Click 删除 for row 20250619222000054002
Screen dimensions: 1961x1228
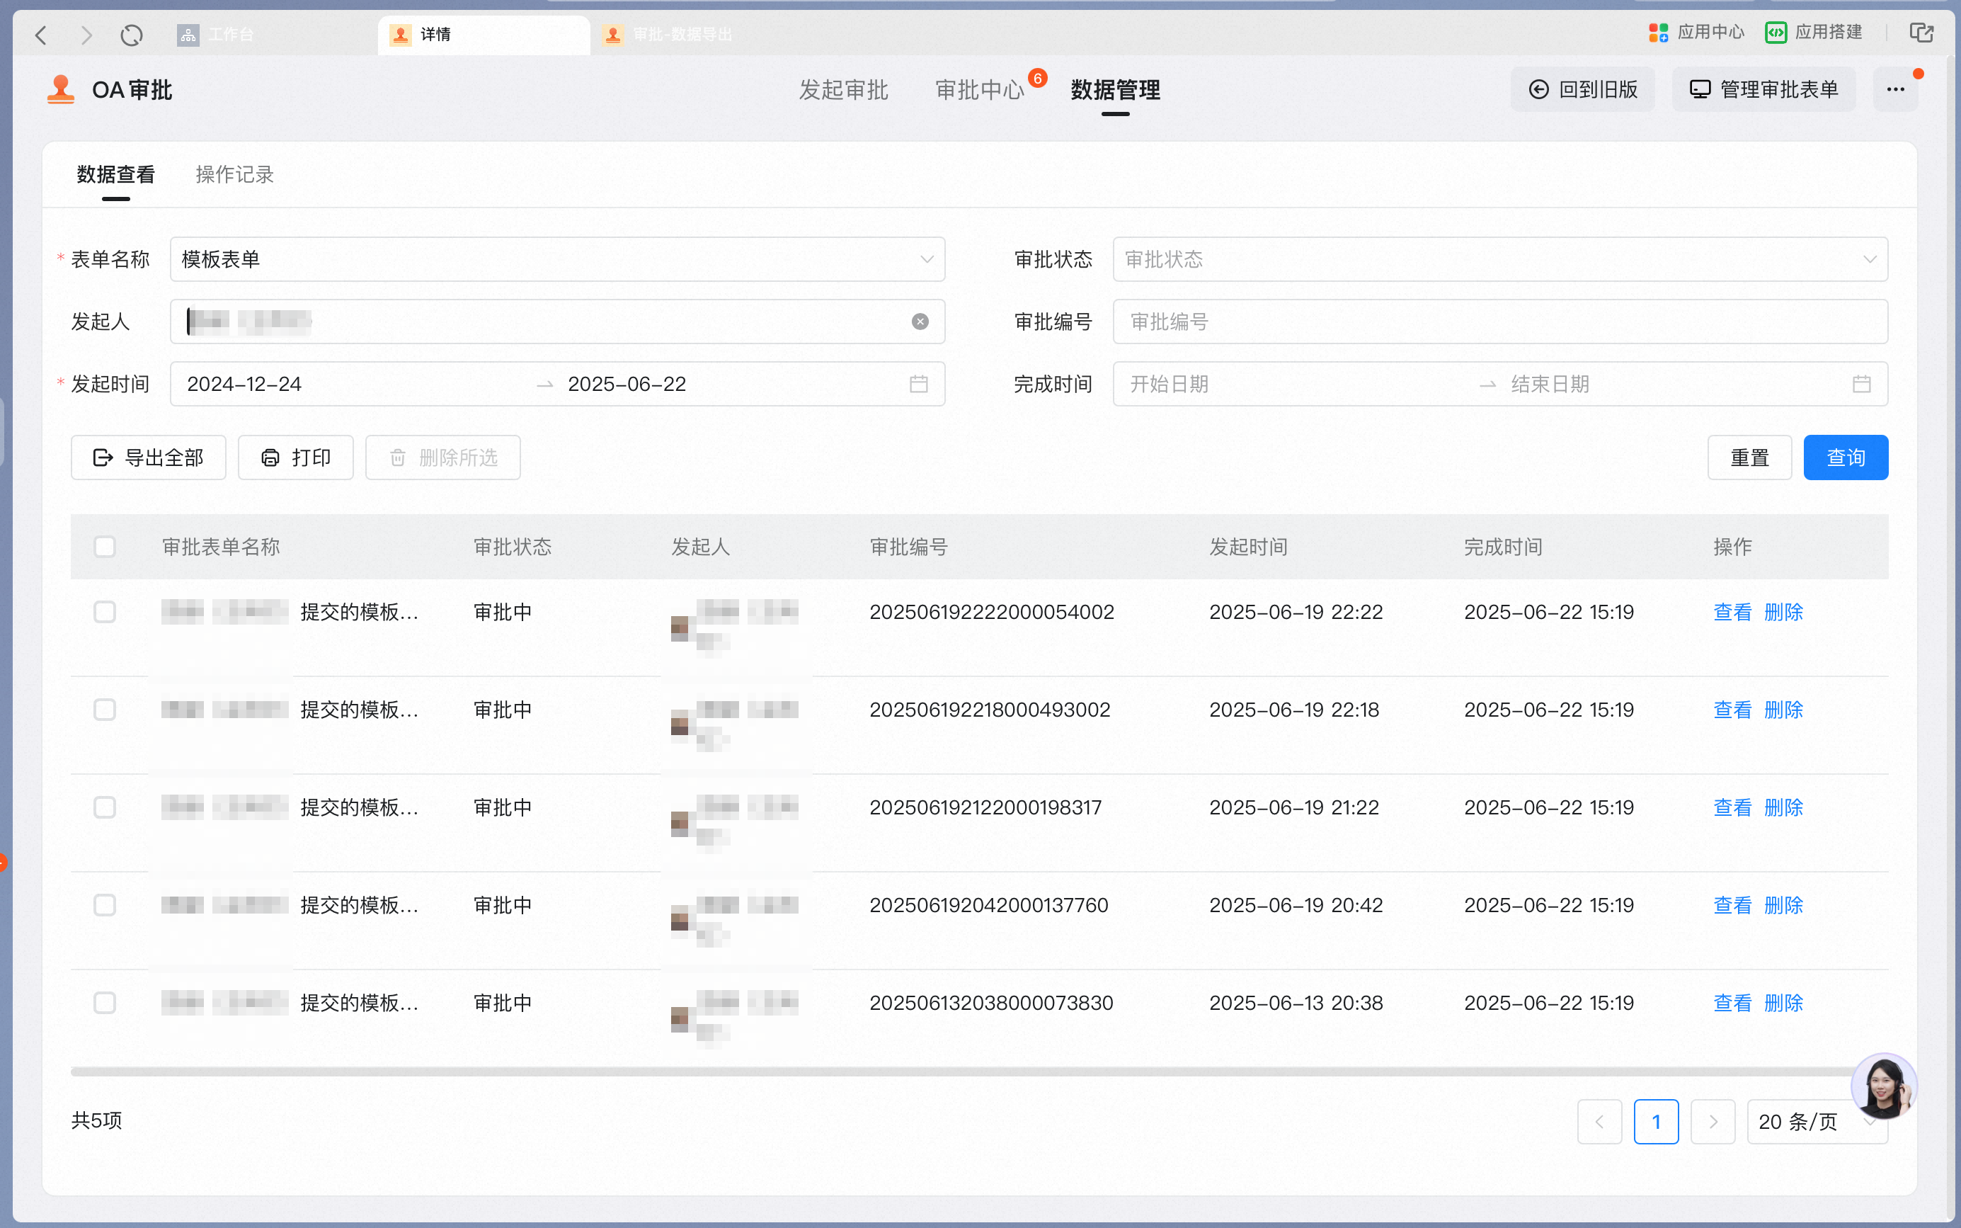point(1783,612)
